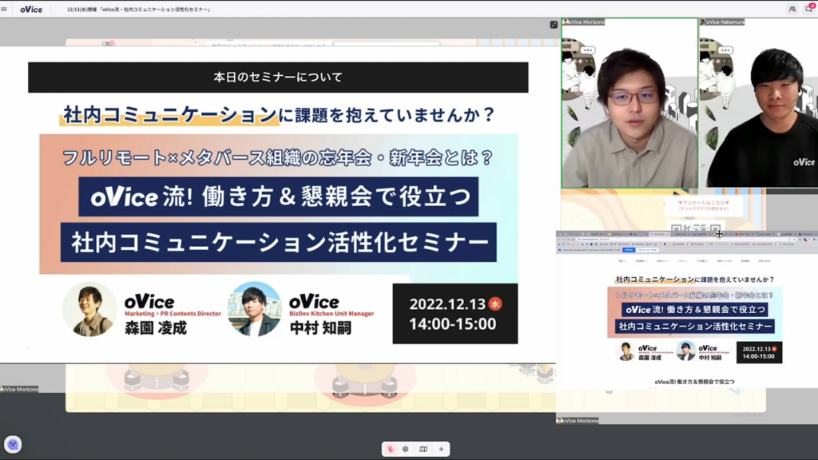Click the three-dots speech bubble in Nakamura video
Image resolution: width=818 pixels, height=460 pixels.
click(725, 50)
